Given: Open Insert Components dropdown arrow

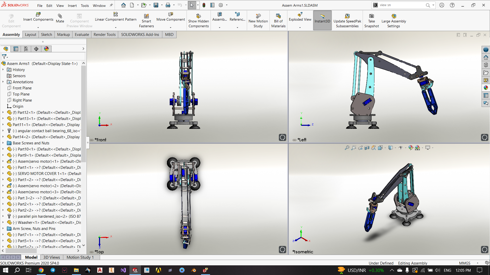Looking at the screenshot, I should (x=38, y=28).
